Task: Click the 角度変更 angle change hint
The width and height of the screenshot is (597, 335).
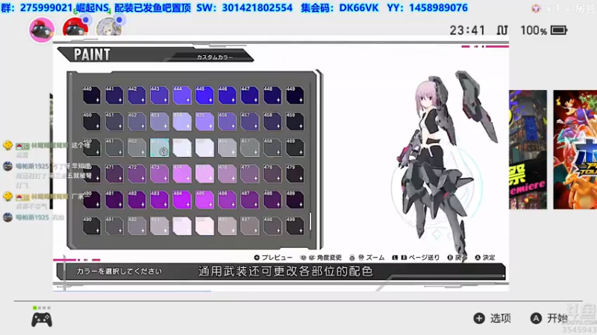Action: pos(321,258)
